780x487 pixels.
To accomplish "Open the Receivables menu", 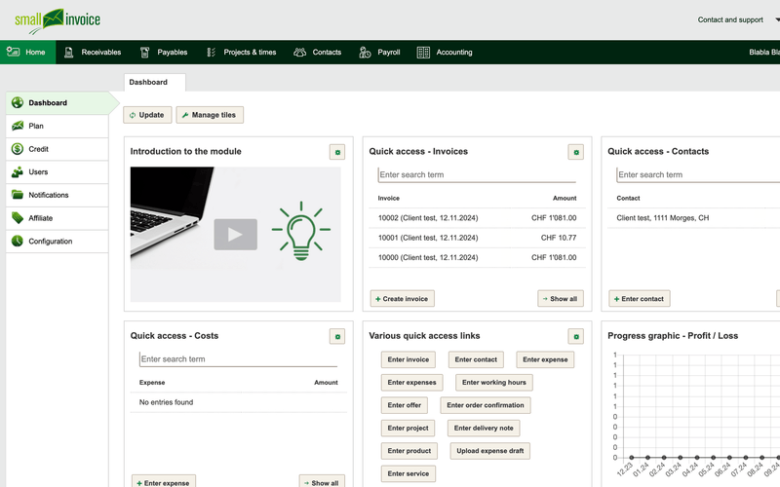I will (x=94, y=53).
